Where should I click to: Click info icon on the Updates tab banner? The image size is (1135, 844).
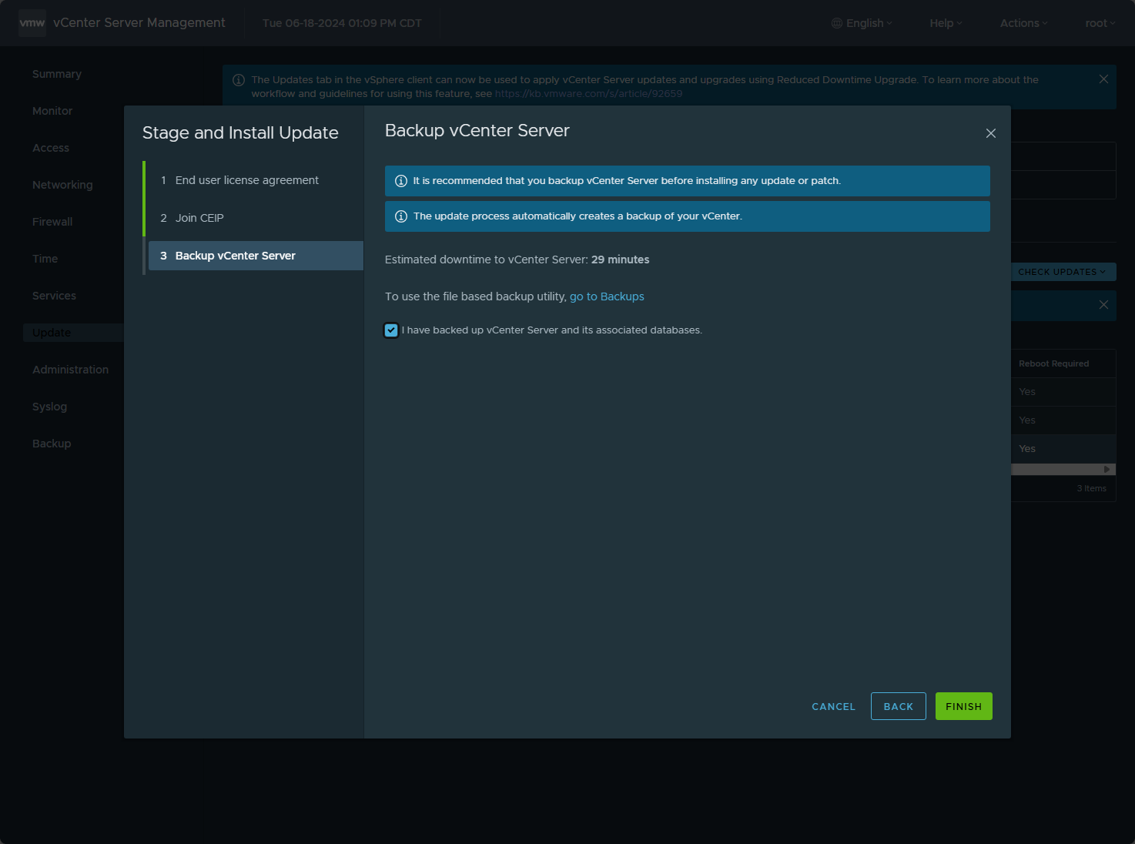pyautogui.click(x=239, y=80)
